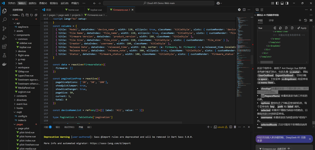The image size is (315, 150).
Task: Expand the devices folder
Action: (x=16, y=52)
